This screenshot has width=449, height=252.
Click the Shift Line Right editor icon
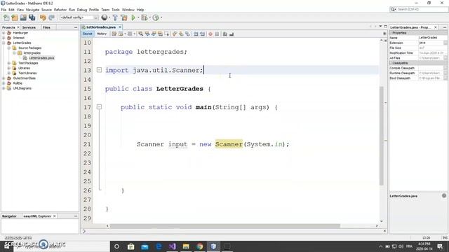click(202, 34)
